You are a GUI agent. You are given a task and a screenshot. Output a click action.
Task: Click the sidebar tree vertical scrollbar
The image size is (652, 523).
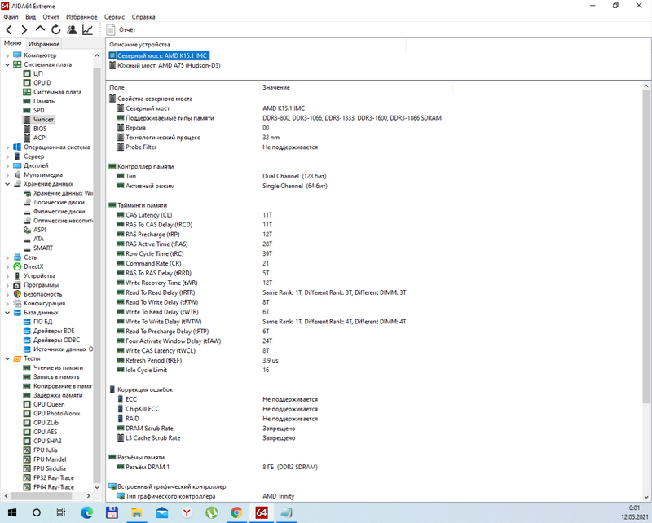click(x=97, y=271)
